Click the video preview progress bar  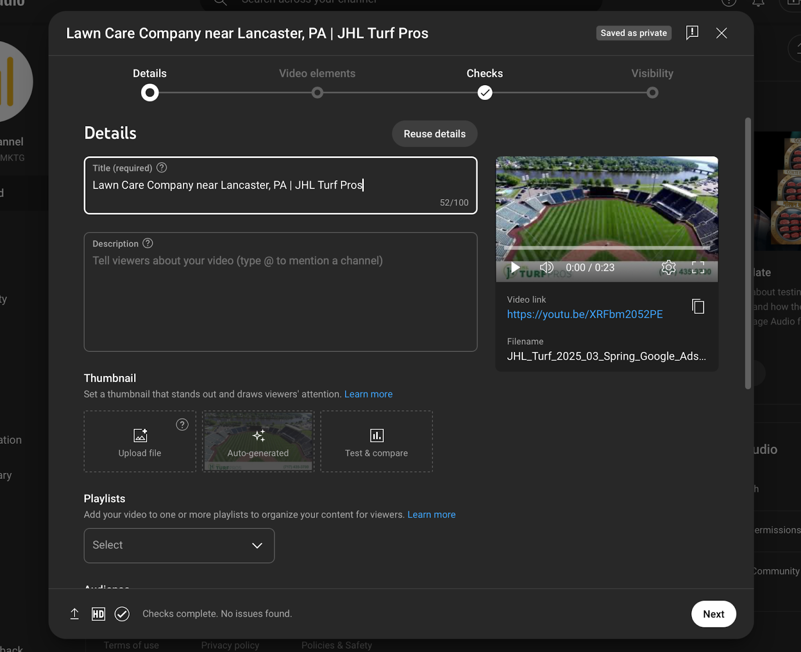(x=607, y=248)
